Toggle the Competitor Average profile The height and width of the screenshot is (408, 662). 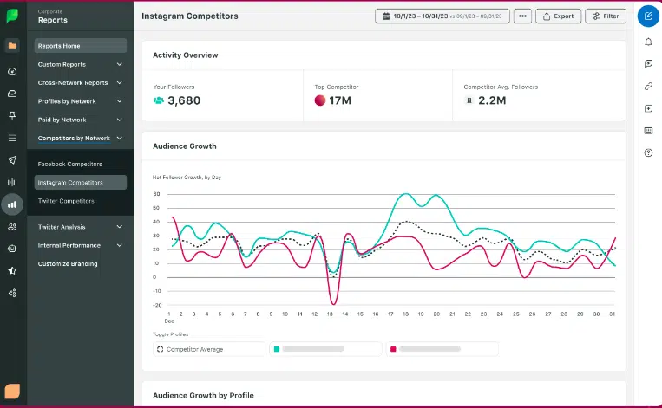point(209,349)
